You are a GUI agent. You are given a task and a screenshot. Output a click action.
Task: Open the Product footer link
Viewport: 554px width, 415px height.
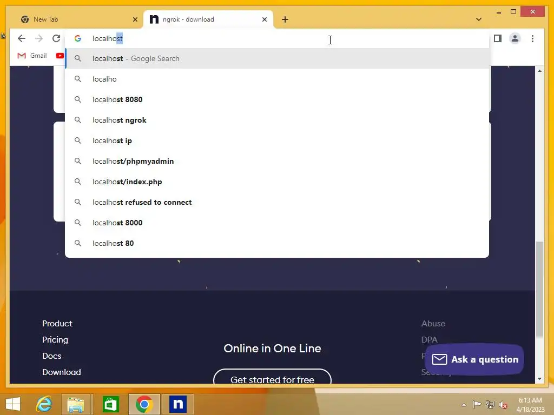pos(57,324)
